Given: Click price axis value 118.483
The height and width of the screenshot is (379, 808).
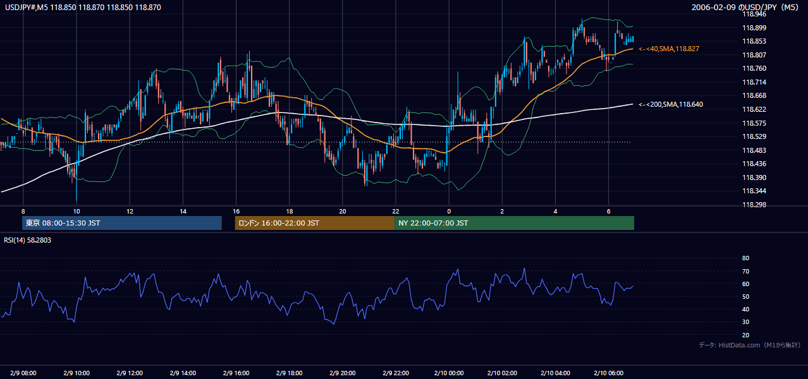Looking at the screenshot, I should click(x=754, y=150).
